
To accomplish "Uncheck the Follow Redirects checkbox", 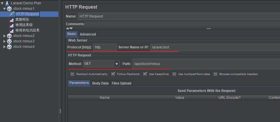I will [x=113, y=74].
